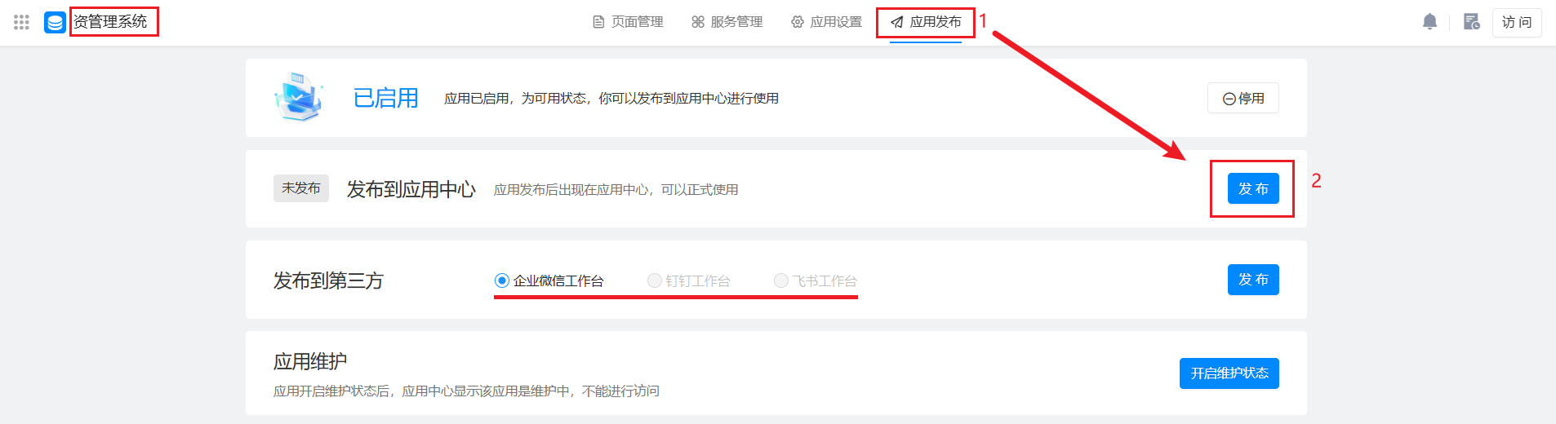Click the 服务管理 modules icon
Image resolution: width=1556 pixels, height=424 pixels.
point(698,22)
